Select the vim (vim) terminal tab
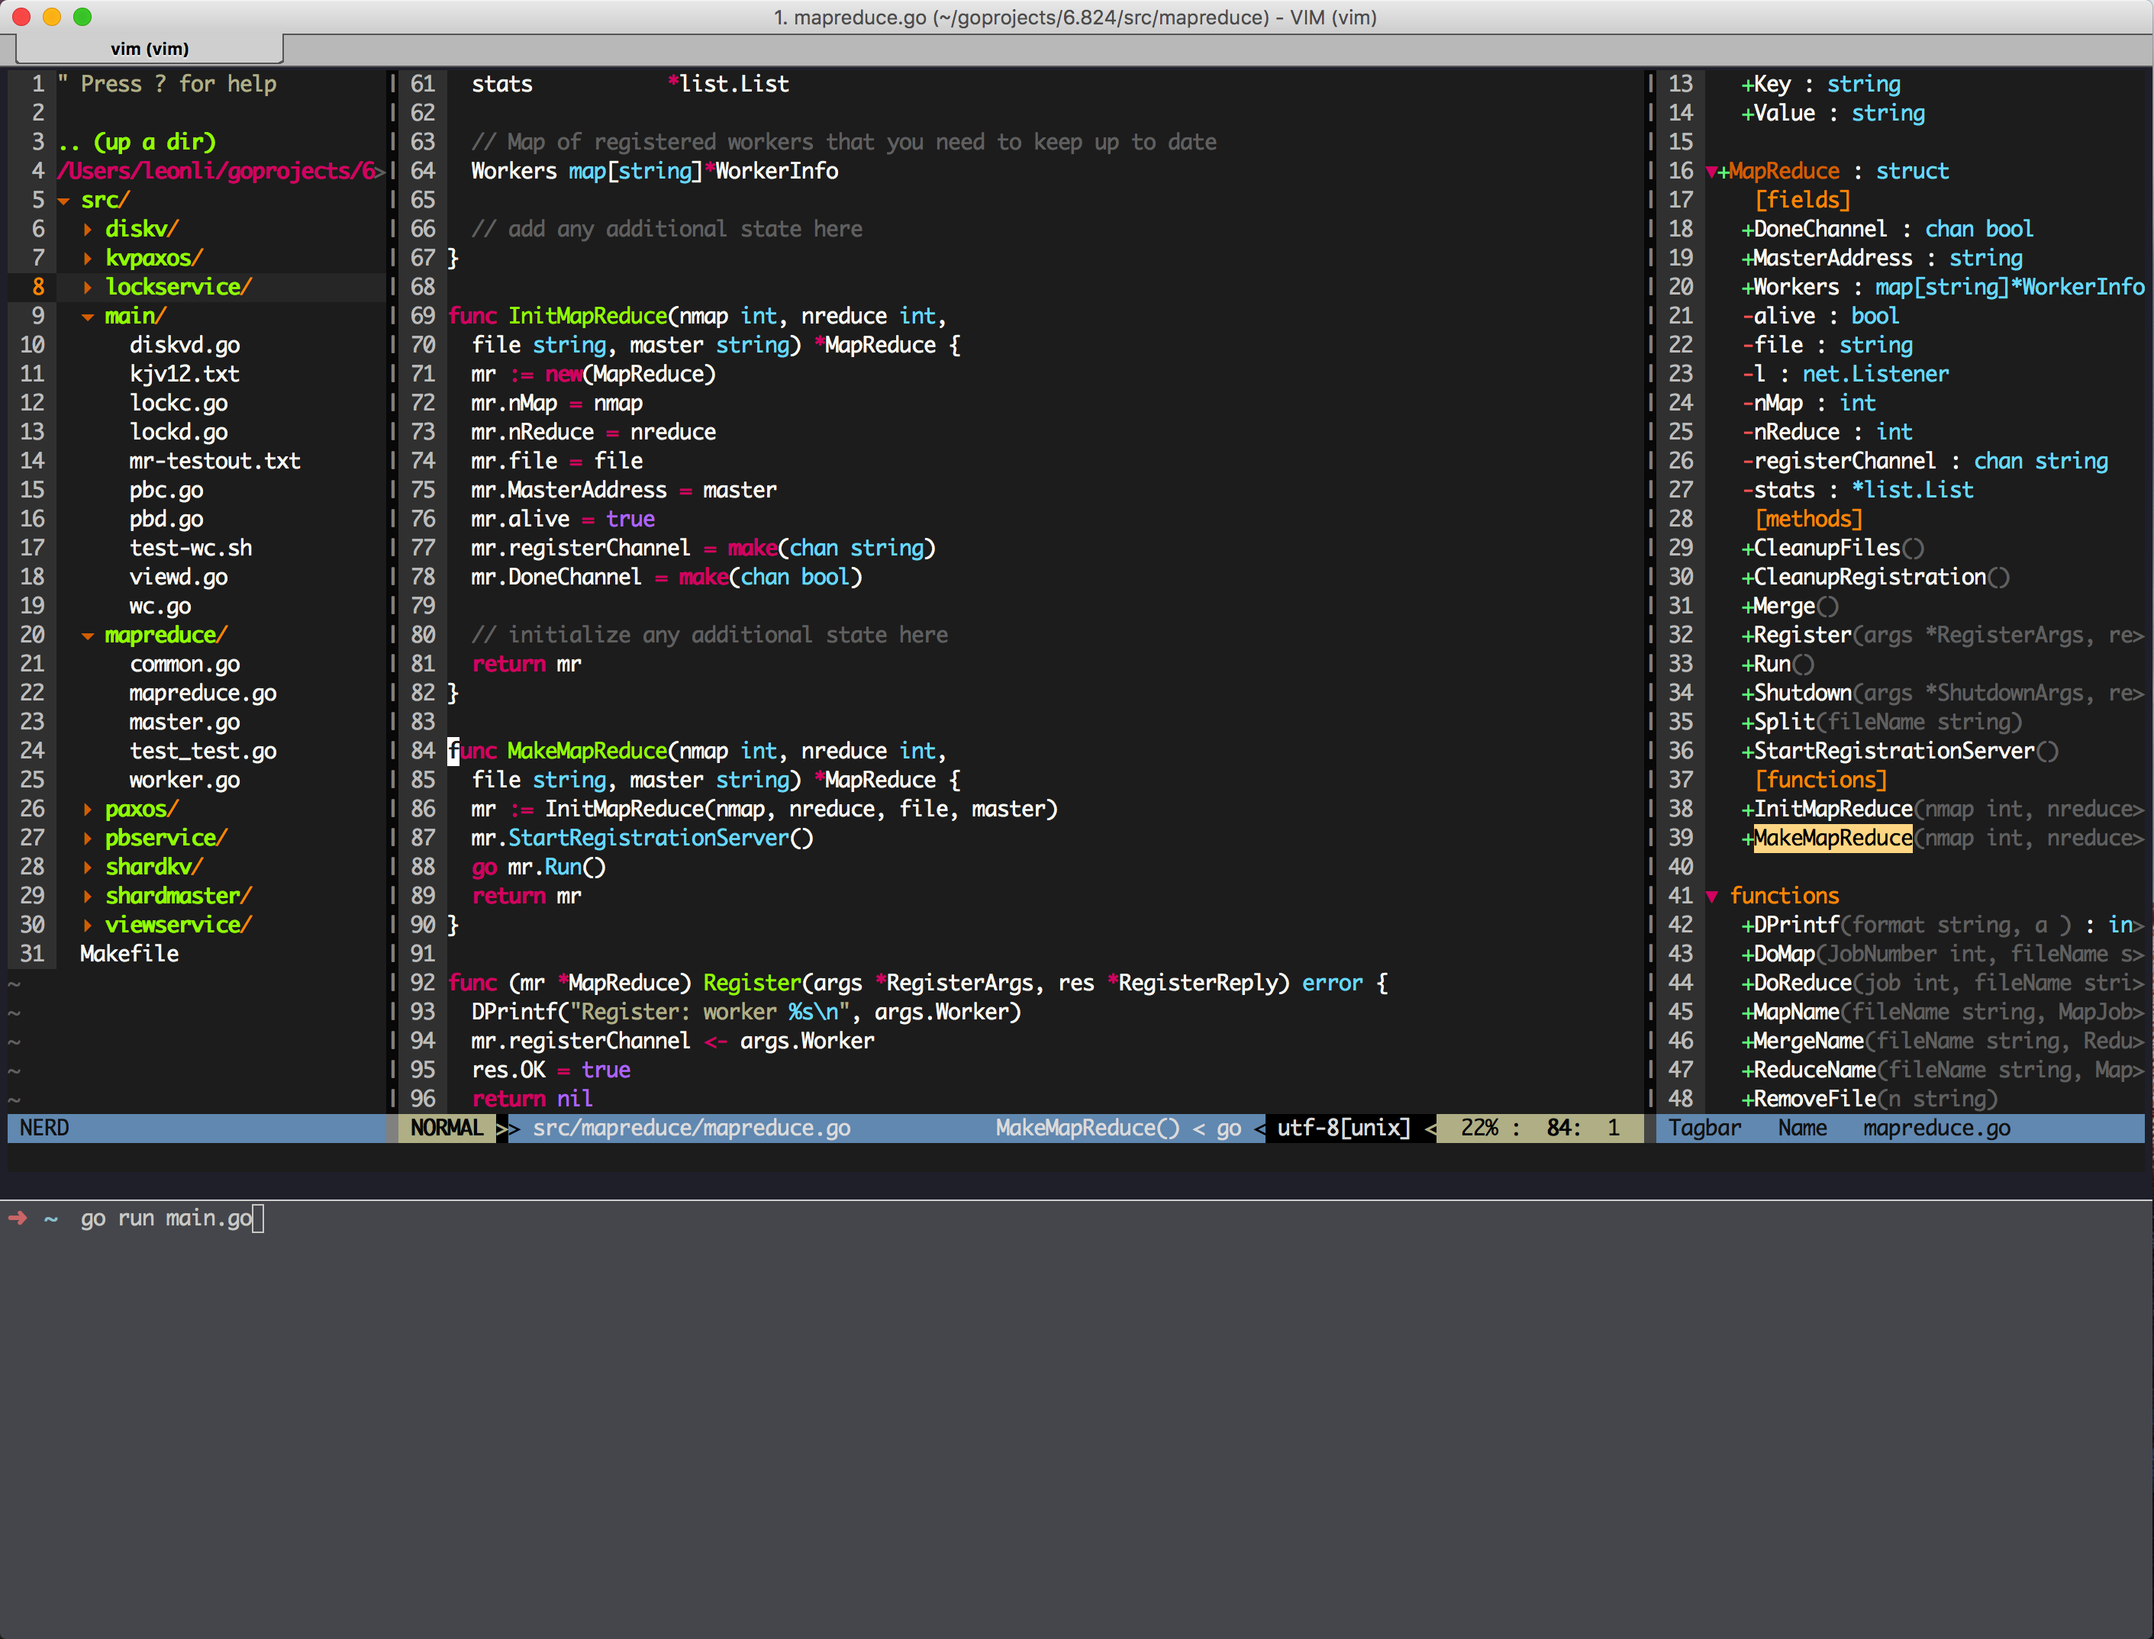Screen dimensions: 2154x1639 point(150,49)
